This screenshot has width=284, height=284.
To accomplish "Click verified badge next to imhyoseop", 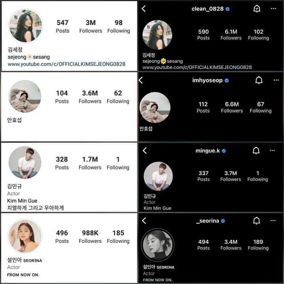I will [x=226, y=80].
